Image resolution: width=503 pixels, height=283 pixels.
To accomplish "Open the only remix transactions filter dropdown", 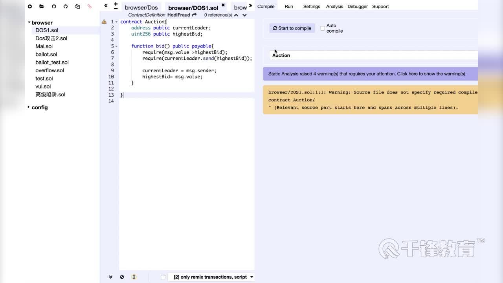I will pos(211,277).
